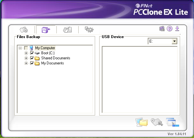Click the My Documents folder icon
Screen dimensions: 194x138
[x=37, y=63]
